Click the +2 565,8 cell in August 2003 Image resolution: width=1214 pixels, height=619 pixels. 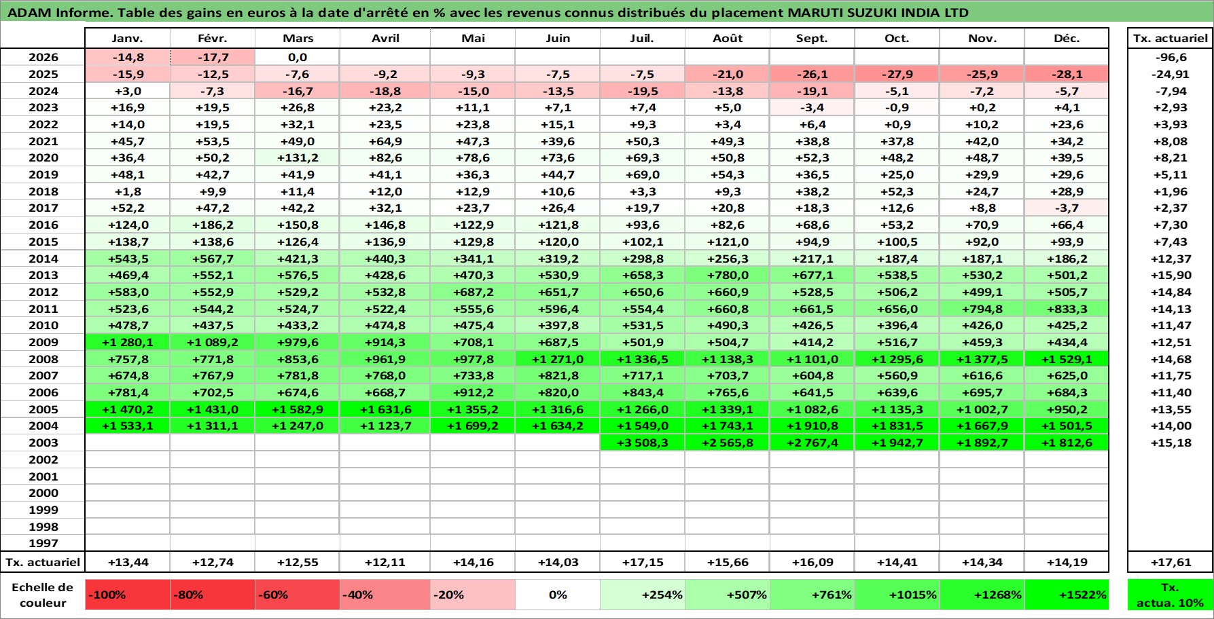click(x=727, y=443)
